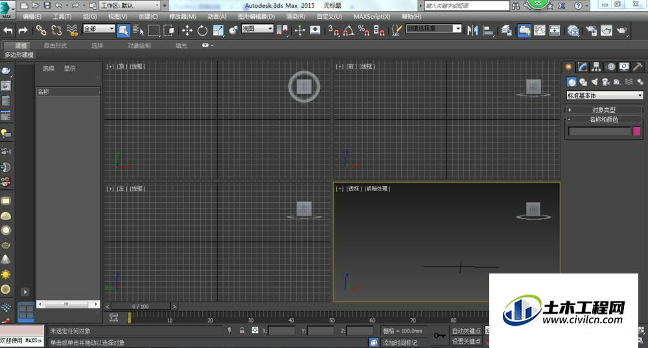Toggle the Spinner Snap button
The image size is (648, 348).
pos(378,30)
